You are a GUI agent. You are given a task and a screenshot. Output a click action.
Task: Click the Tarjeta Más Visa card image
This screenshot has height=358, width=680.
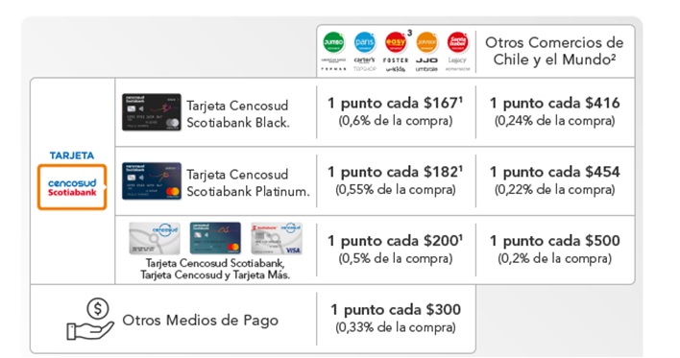click(x=277, y=238)
